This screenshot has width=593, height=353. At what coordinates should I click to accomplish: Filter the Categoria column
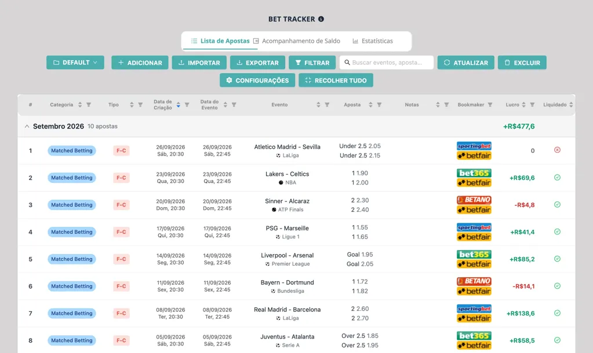coord(89,105)
